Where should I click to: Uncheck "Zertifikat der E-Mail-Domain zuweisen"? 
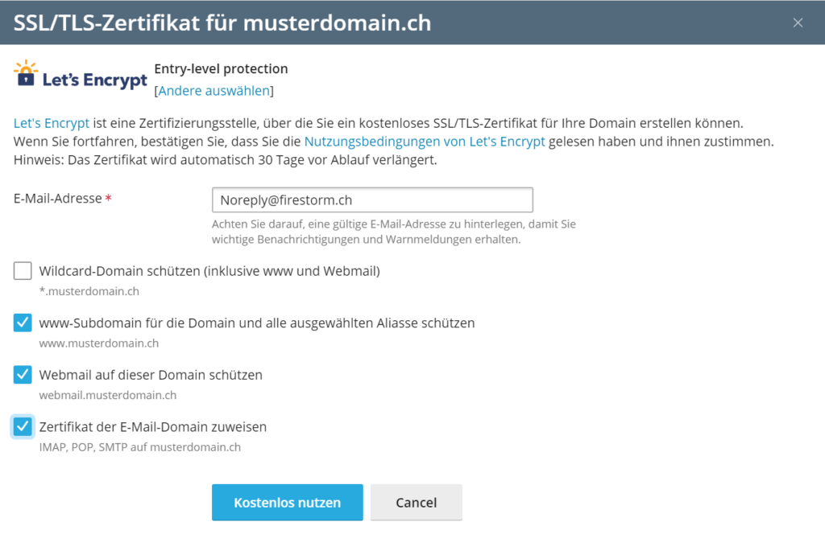(22, 426)
